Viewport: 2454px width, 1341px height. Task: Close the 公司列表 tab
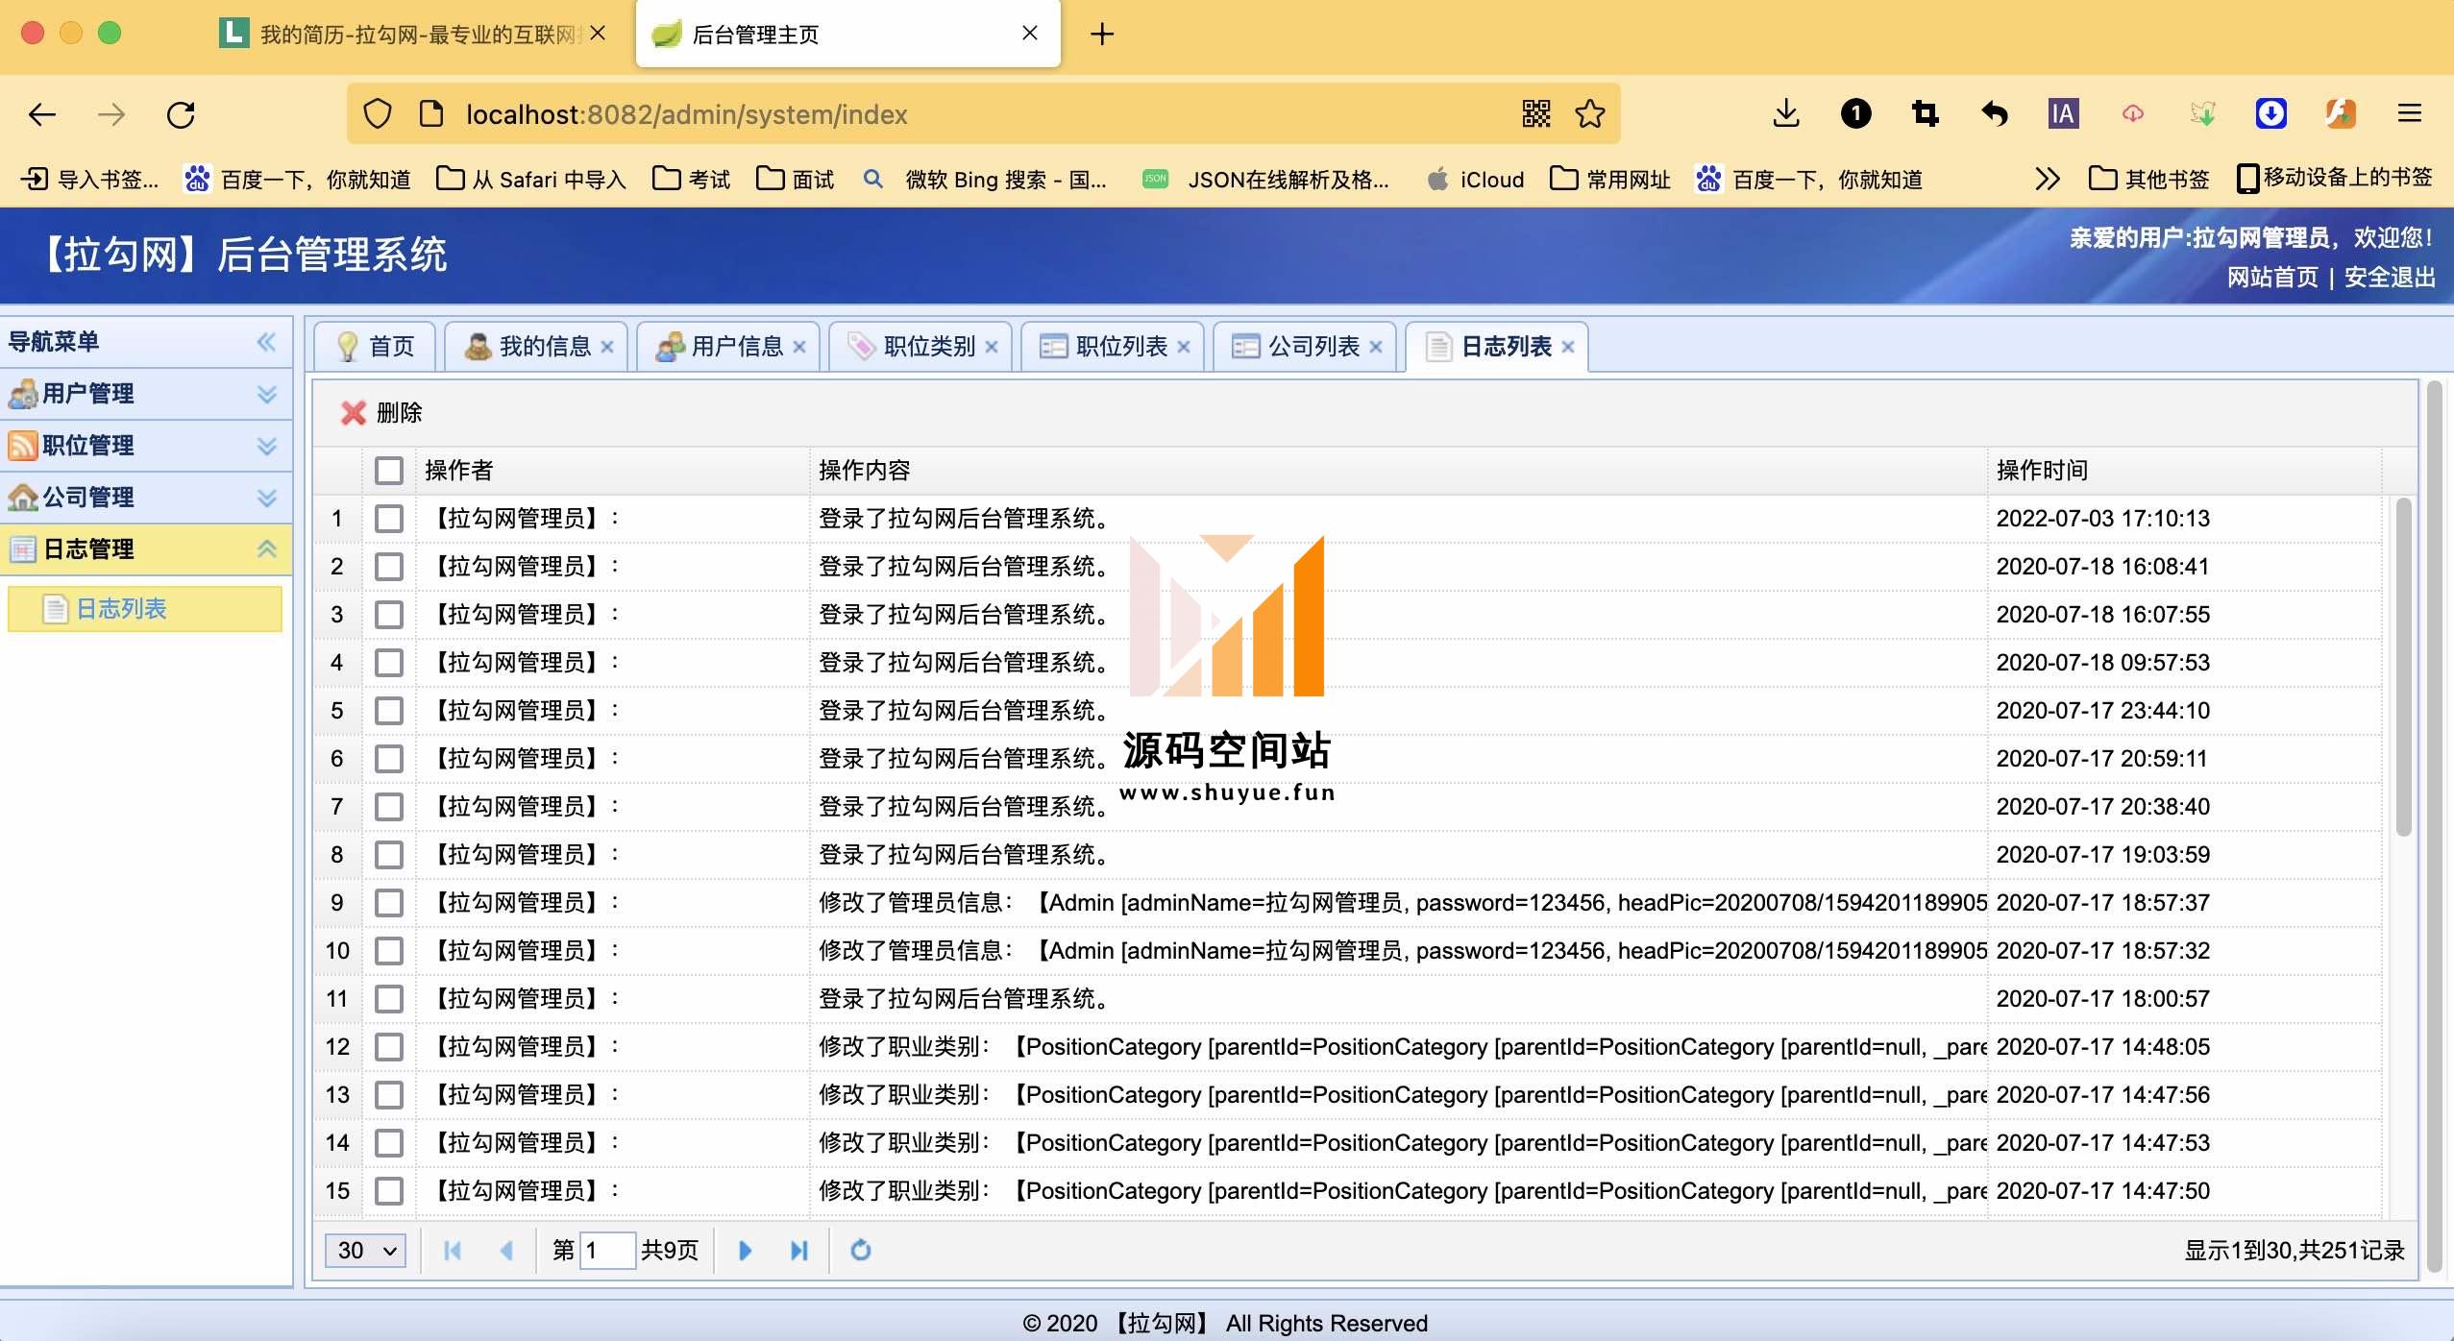(x=1376, y=347)
